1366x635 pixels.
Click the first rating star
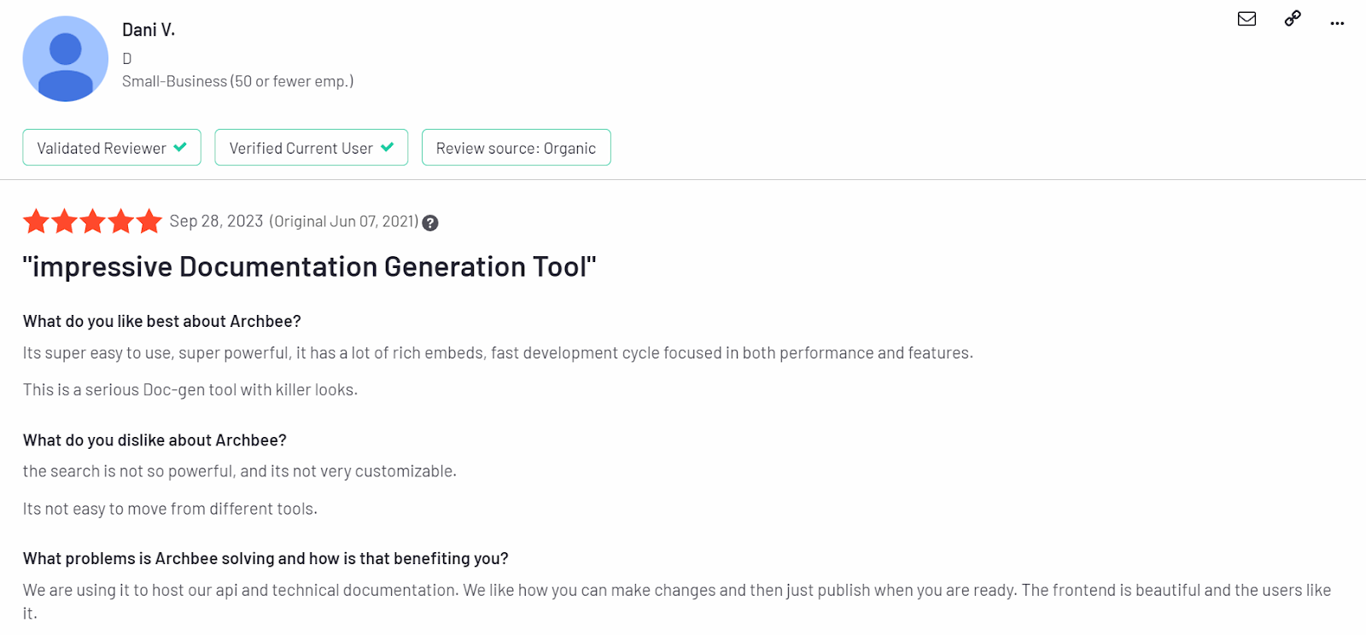[36, 221]
